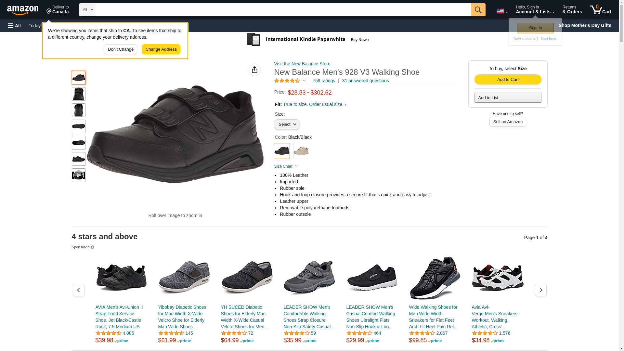Screen dimensions: 624x351
Task: Open the shopping cart icon
Action: 600,10
